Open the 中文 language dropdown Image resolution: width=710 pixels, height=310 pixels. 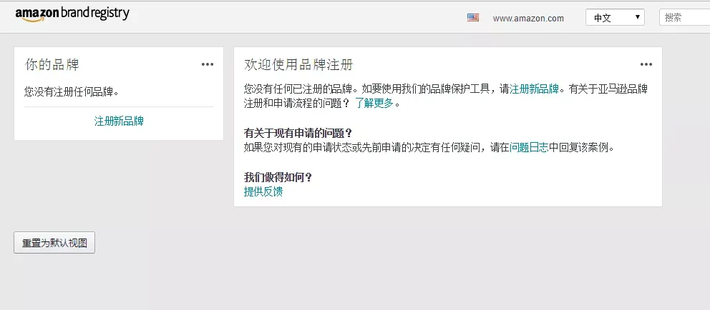click(x=615, y=18)
